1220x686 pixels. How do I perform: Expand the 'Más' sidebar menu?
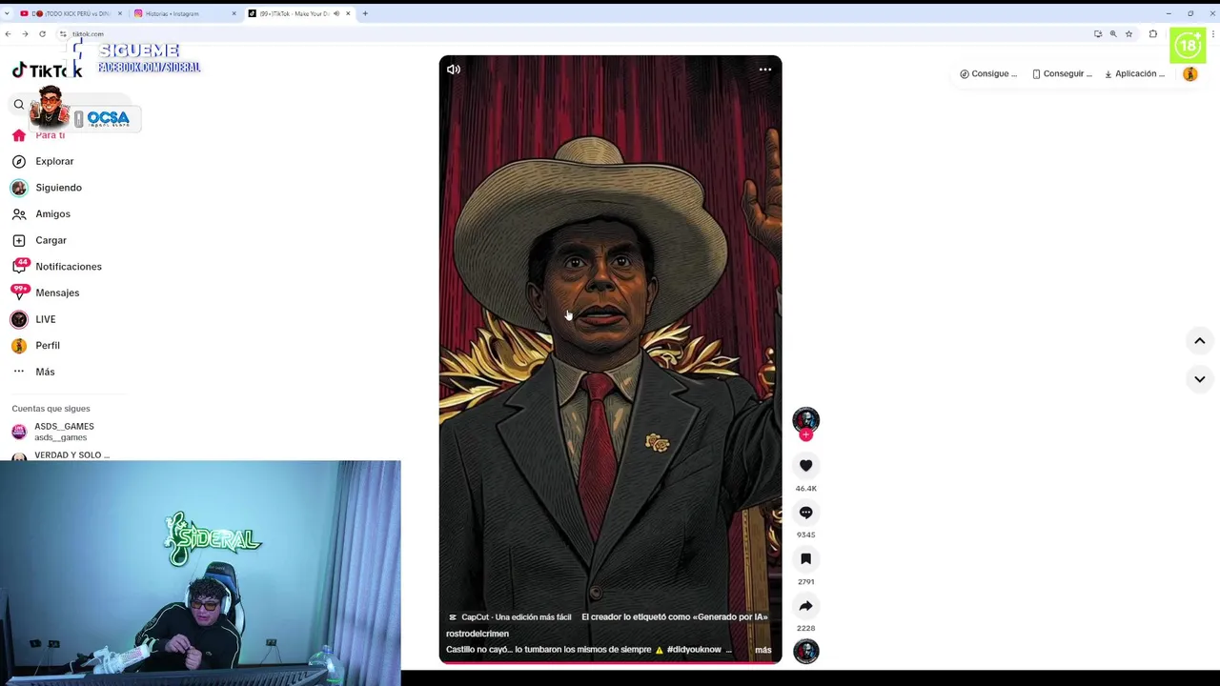[x=45, y=372]
